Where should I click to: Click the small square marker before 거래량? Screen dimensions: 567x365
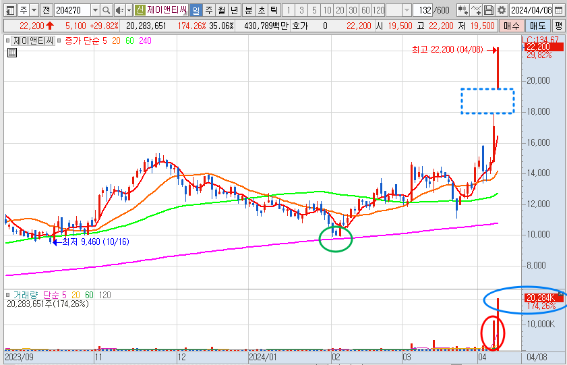tap(8, 295)
